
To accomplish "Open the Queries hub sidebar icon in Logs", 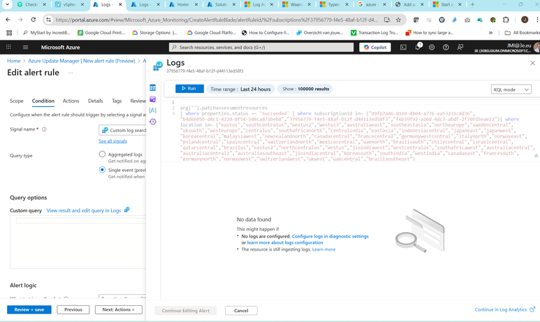I will [x=153, y=99].
